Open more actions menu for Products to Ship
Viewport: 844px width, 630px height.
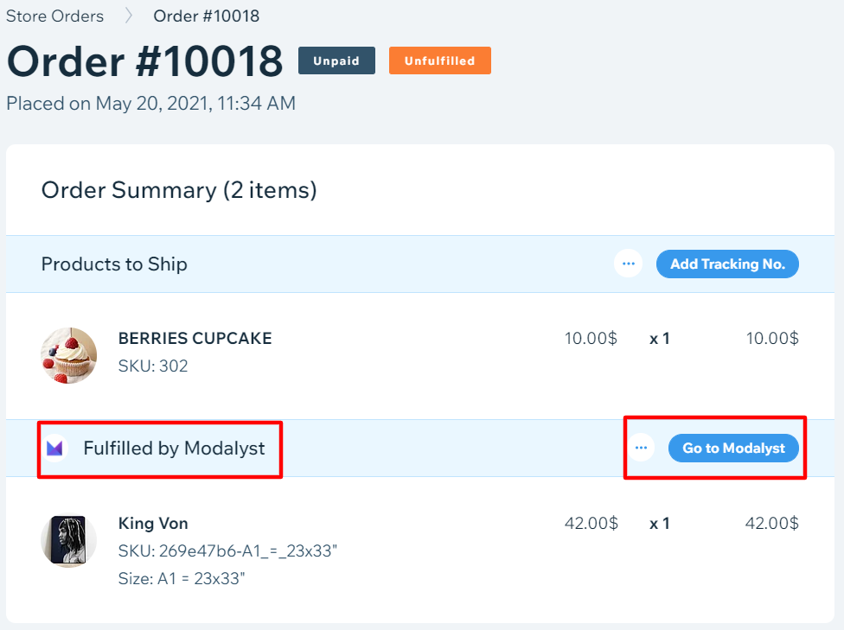click(x=628, y=264)
